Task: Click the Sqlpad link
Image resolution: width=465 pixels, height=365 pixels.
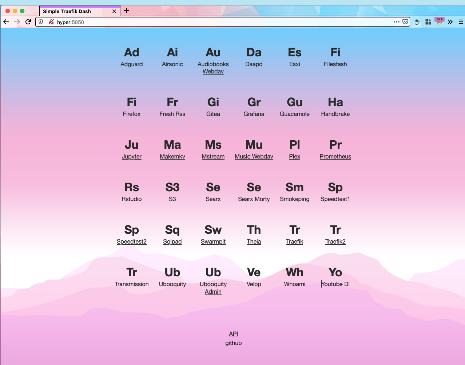Action: coord(172,241)
